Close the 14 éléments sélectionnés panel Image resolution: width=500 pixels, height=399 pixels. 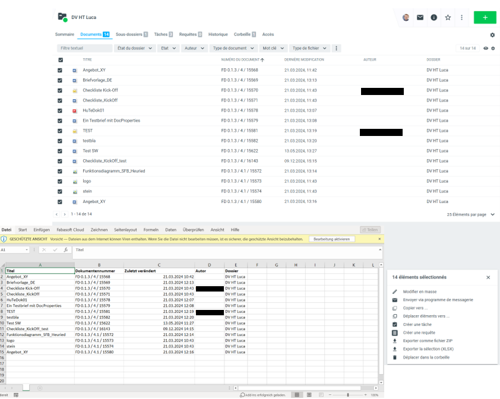[488, 277]
